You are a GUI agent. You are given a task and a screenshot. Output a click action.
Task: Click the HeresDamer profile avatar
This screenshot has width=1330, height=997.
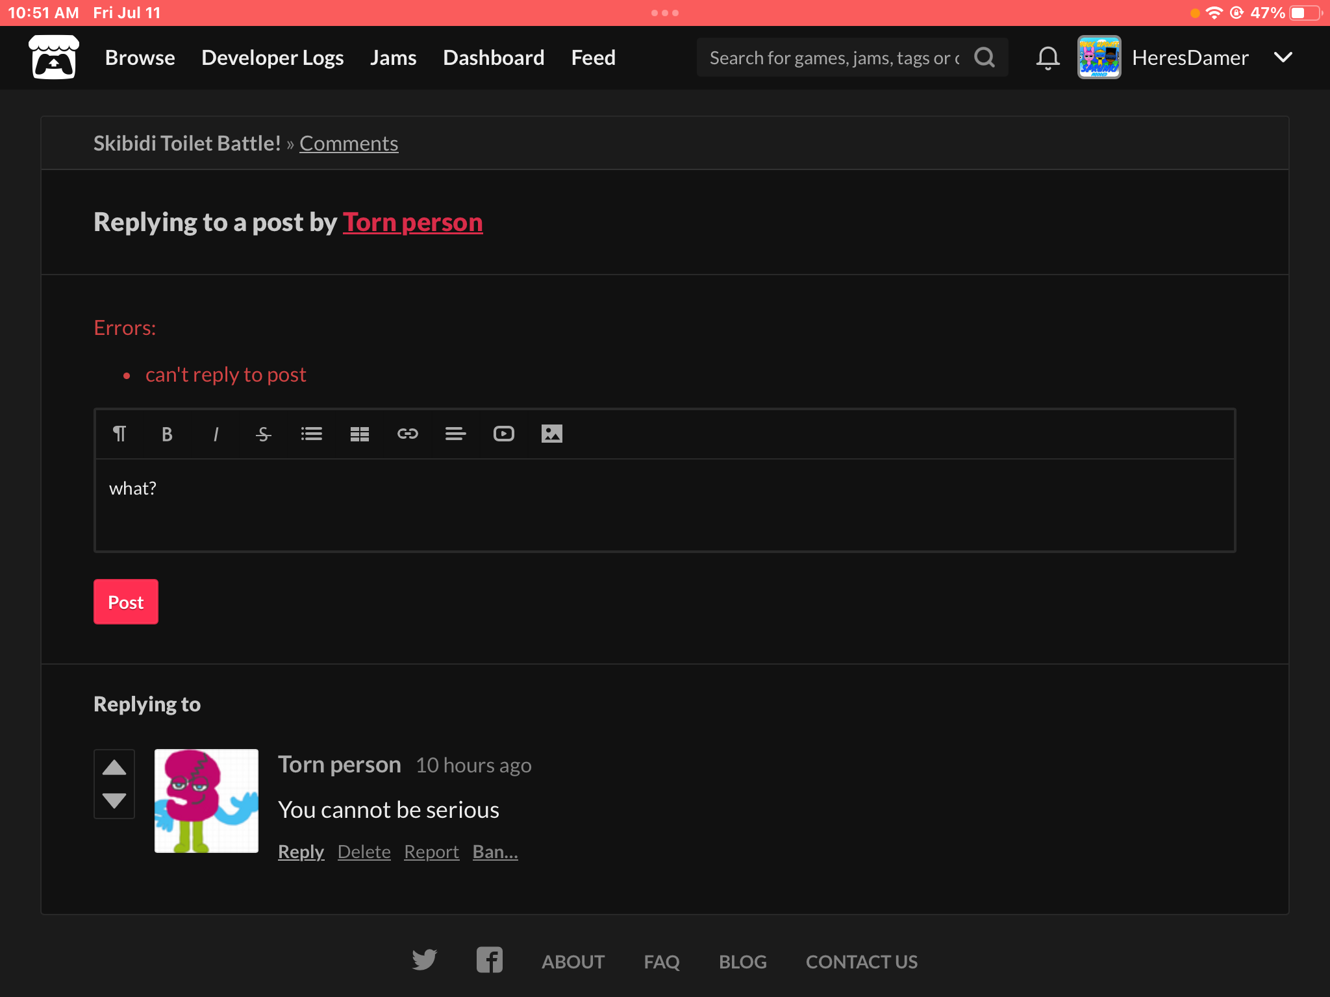1099,57
